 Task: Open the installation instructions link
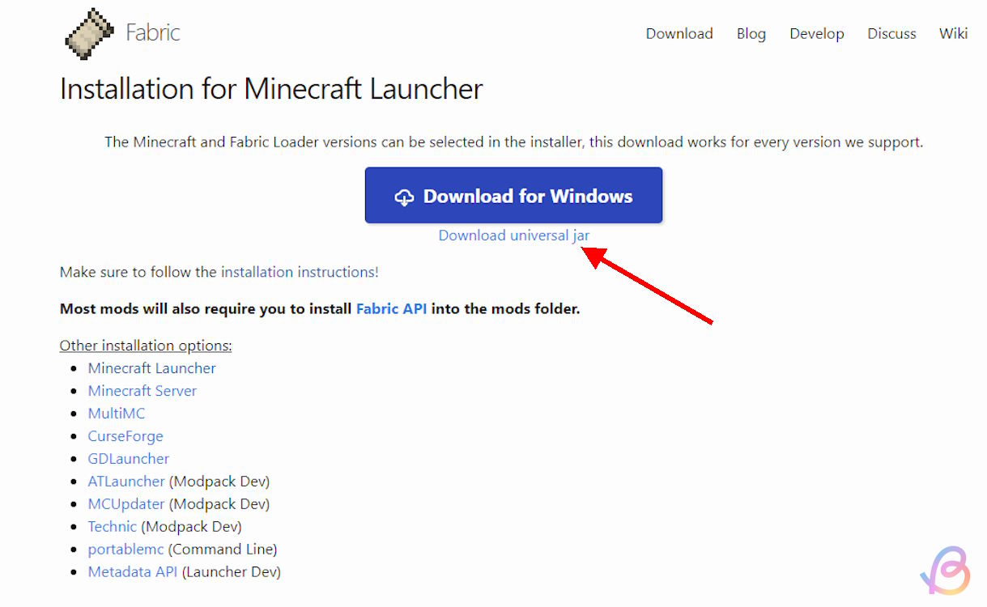300,272
